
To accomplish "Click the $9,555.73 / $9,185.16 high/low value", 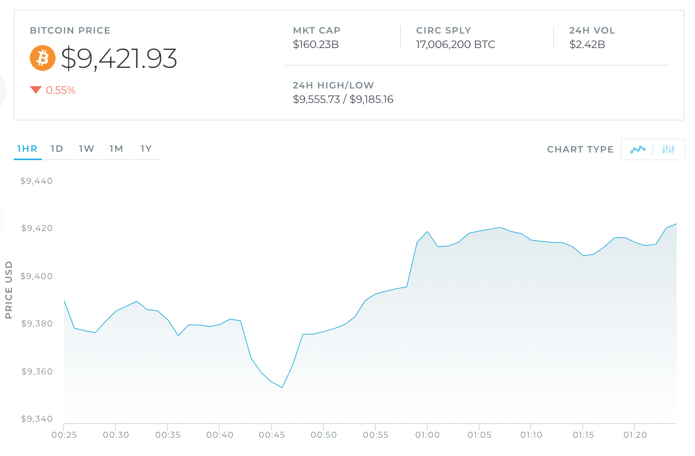I will tap(343, 100).
